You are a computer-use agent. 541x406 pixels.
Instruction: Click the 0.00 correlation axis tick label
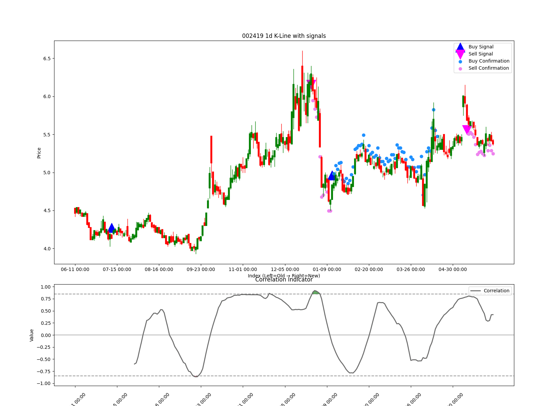45,335
